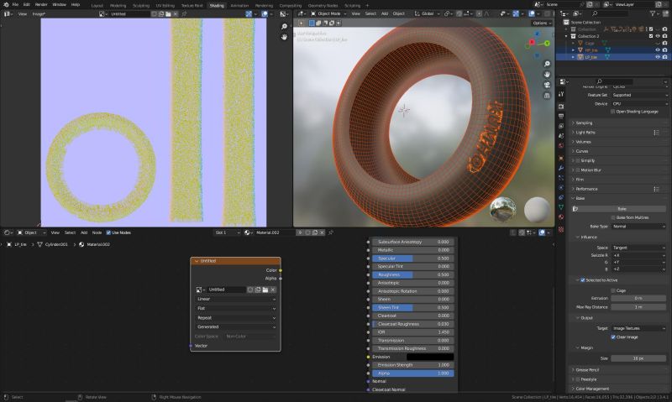Open View Layer properties tab icon
672x402 pixels.
pos(561,126)
